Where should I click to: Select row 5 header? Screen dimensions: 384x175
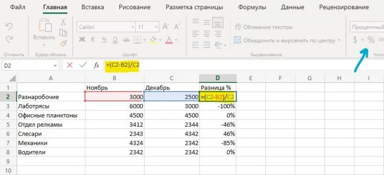8,125
